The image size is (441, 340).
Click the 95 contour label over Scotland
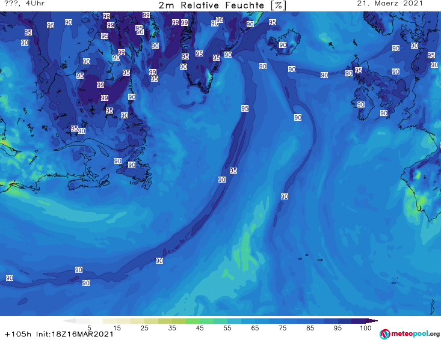(x=359, y=70)
